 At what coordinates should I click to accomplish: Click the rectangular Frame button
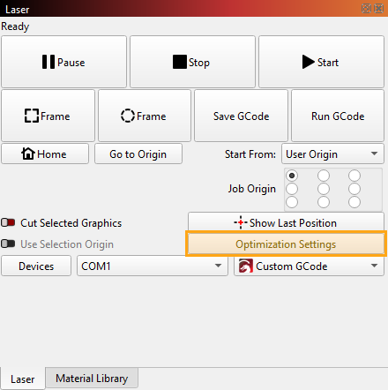(48, 116)
